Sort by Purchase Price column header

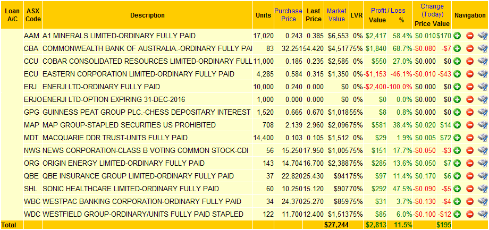pos(288,15)
